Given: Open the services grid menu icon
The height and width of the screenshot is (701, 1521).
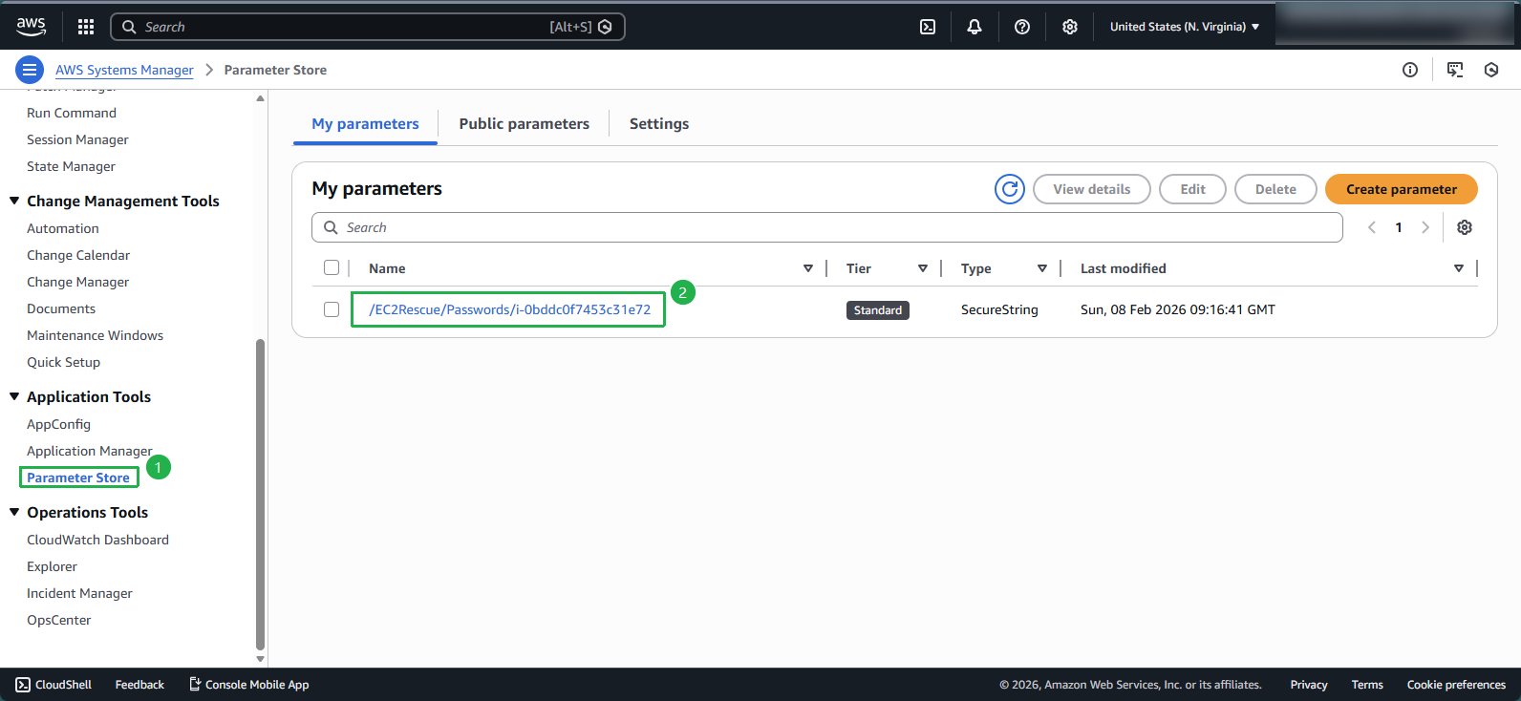Looking at the screenshot, I should (86, 27).
